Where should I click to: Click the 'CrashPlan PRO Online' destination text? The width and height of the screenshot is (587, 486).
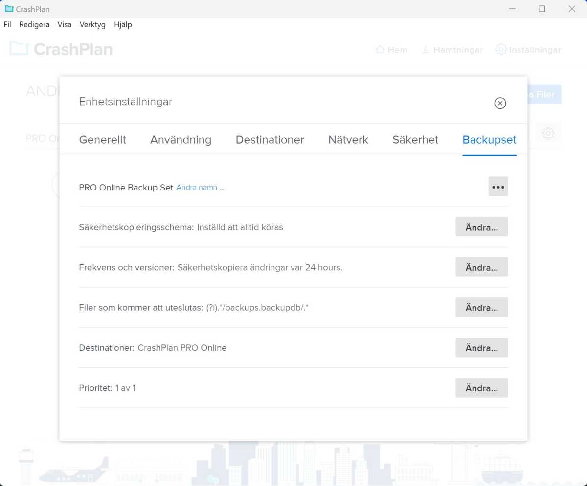(182, 348)
